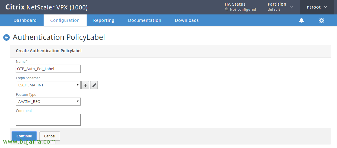The height and width of the screenshot is (148, 337).
Task: Click the Continue button
Action: [24, 136]
